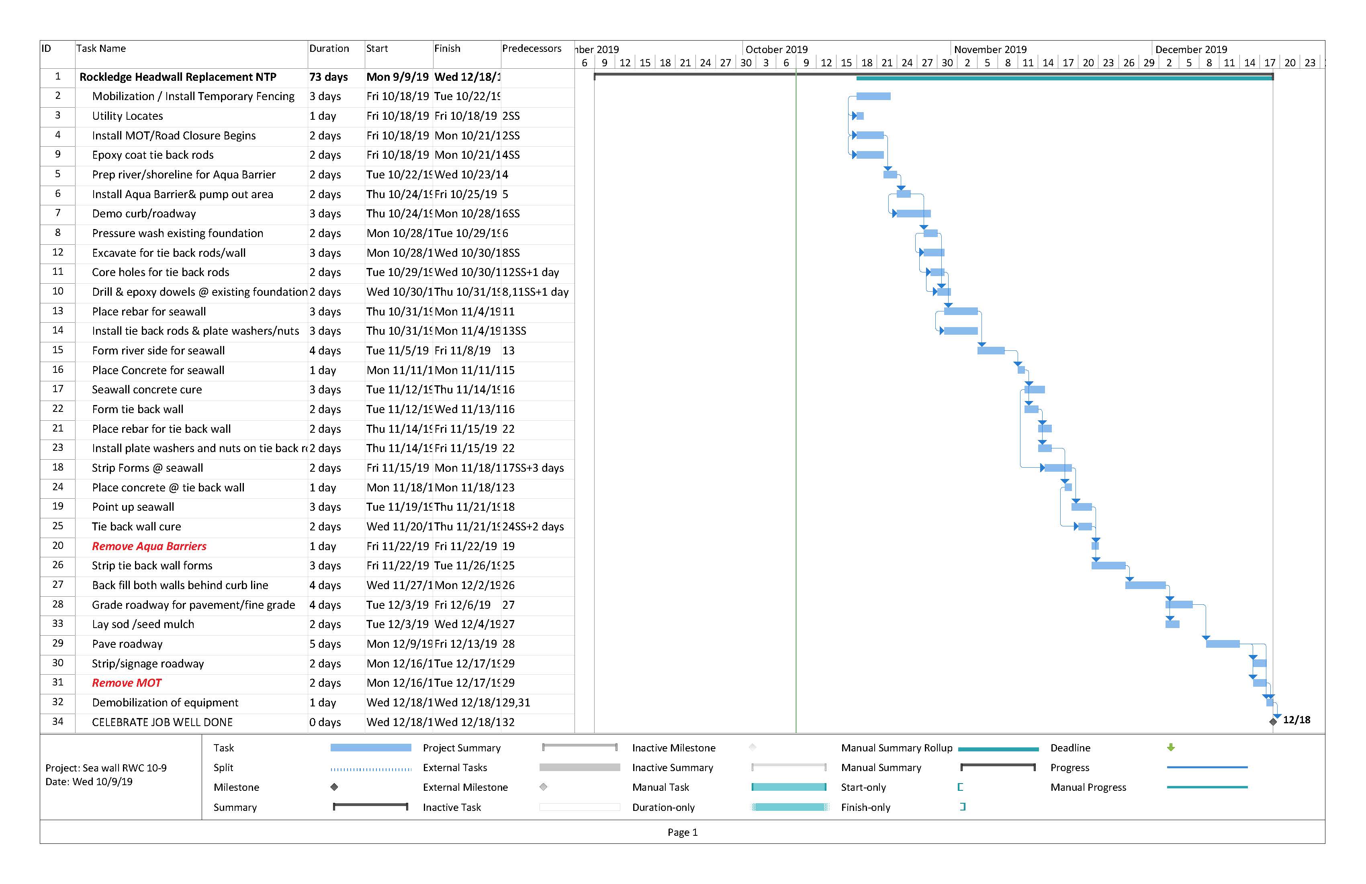Select the Remove Aqua Barriers task
The height and width of the screenshot is (884, 1366).
tap(149, 546)
